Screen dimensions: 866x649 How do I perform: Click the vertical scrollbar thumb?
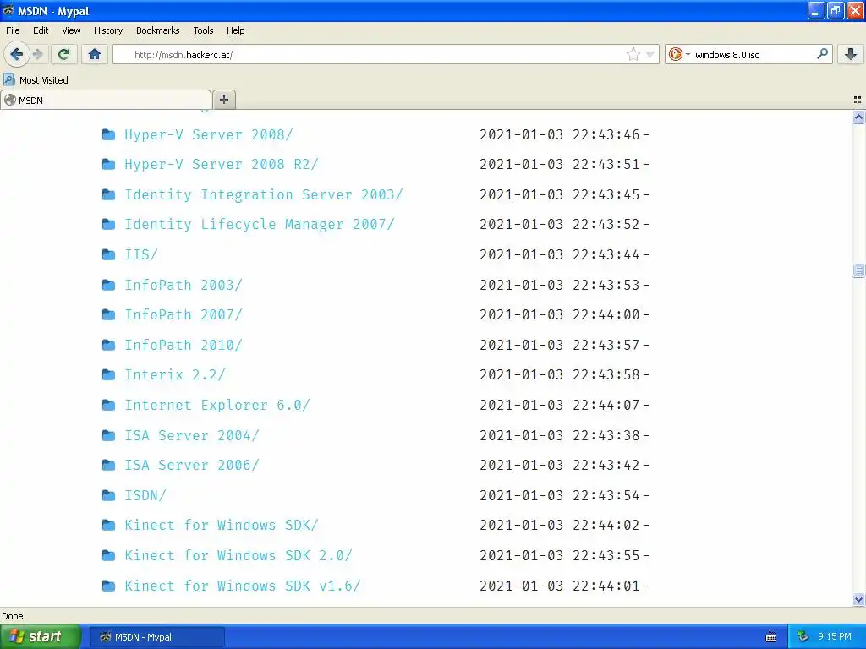858,270
